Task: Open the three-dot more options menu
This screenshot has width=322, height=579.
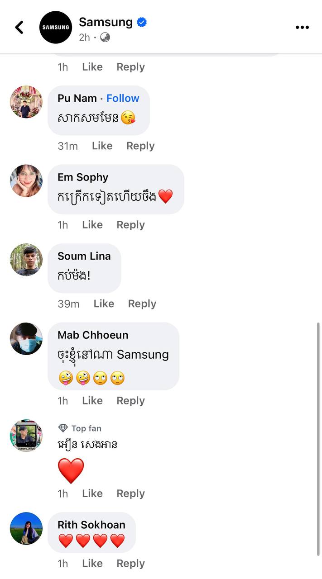Action: pos(302,27)
